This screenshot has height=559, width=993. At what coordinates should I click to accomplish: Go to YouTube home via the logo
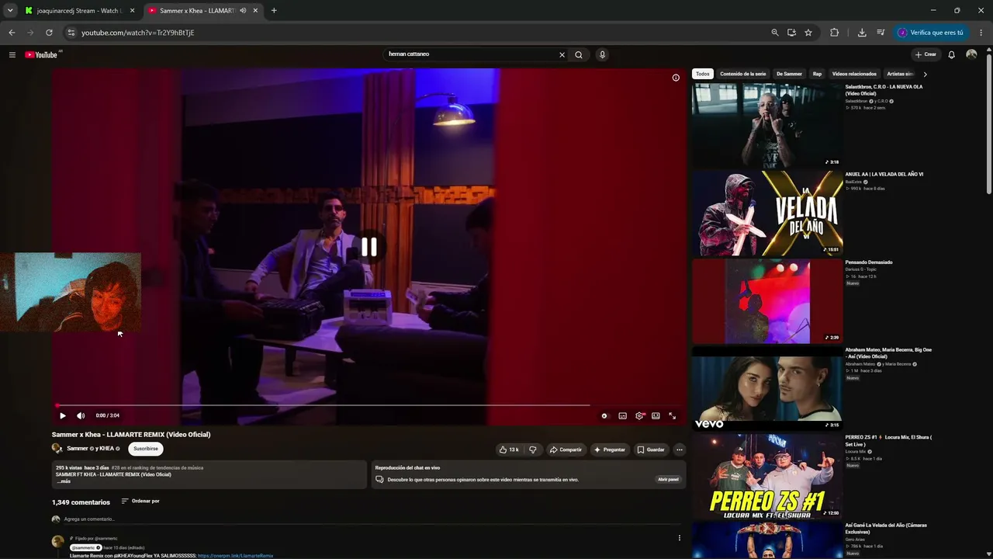tap(42, 54)
